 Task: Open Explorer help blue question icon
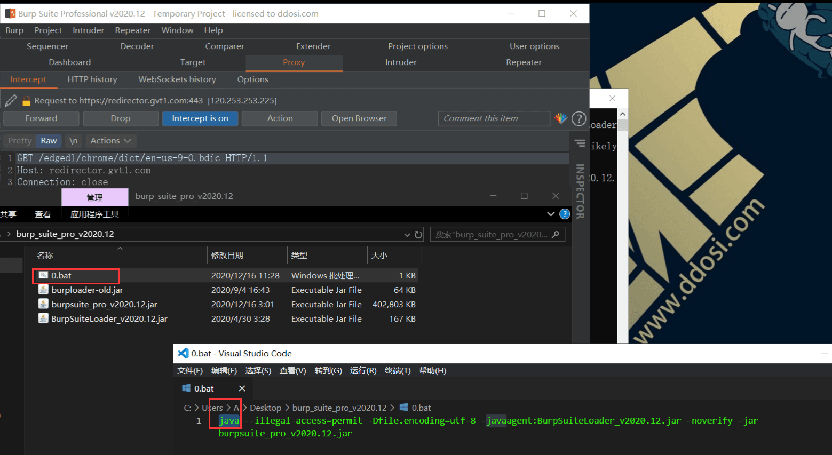click(565, 214)
